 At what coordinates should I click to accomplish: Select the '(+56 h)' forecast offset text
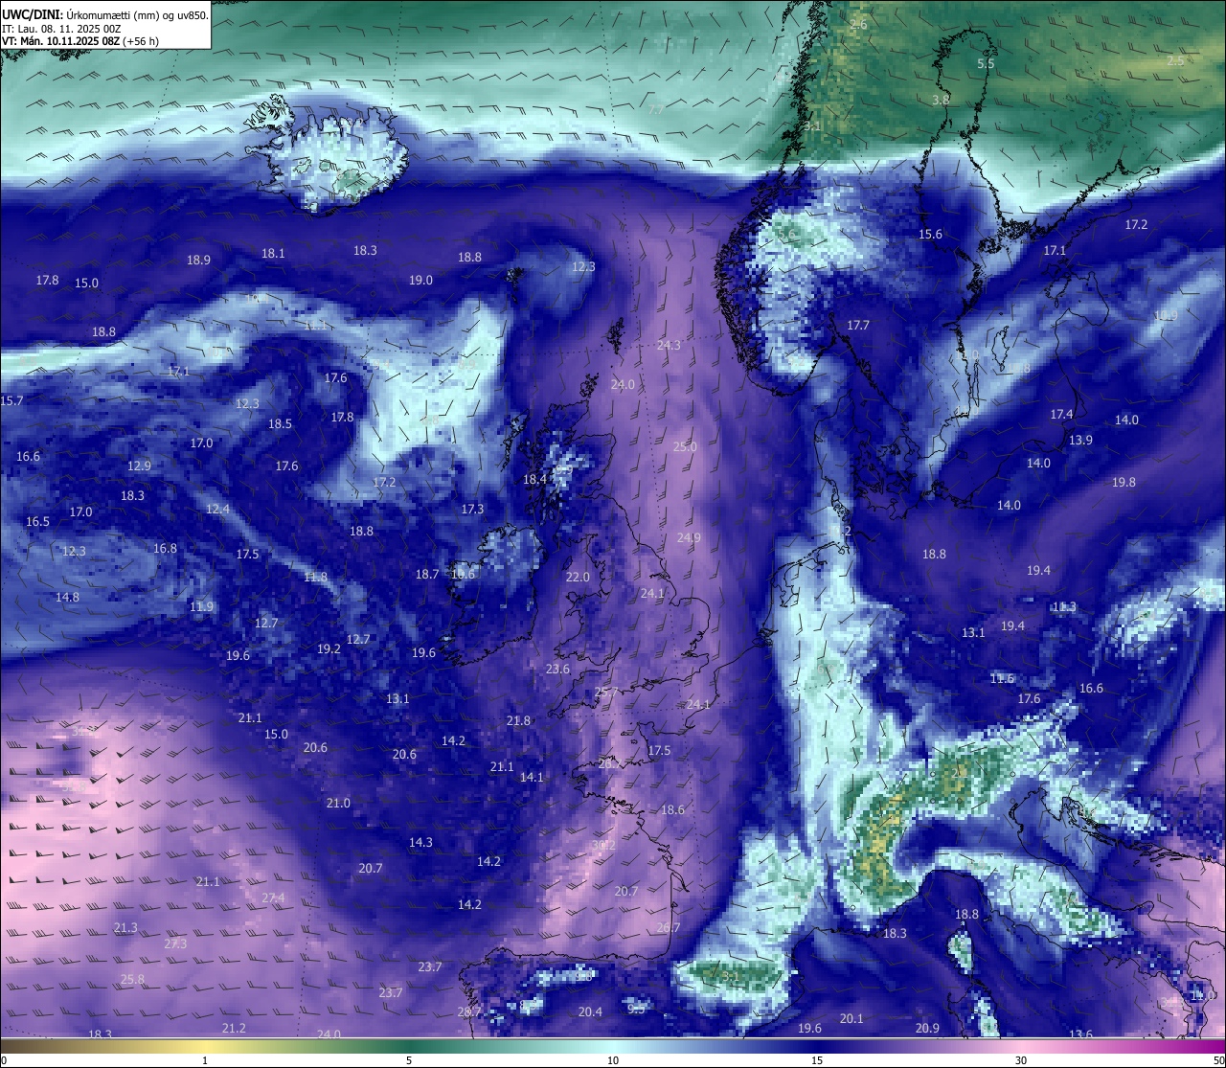(x=139, y=41)
